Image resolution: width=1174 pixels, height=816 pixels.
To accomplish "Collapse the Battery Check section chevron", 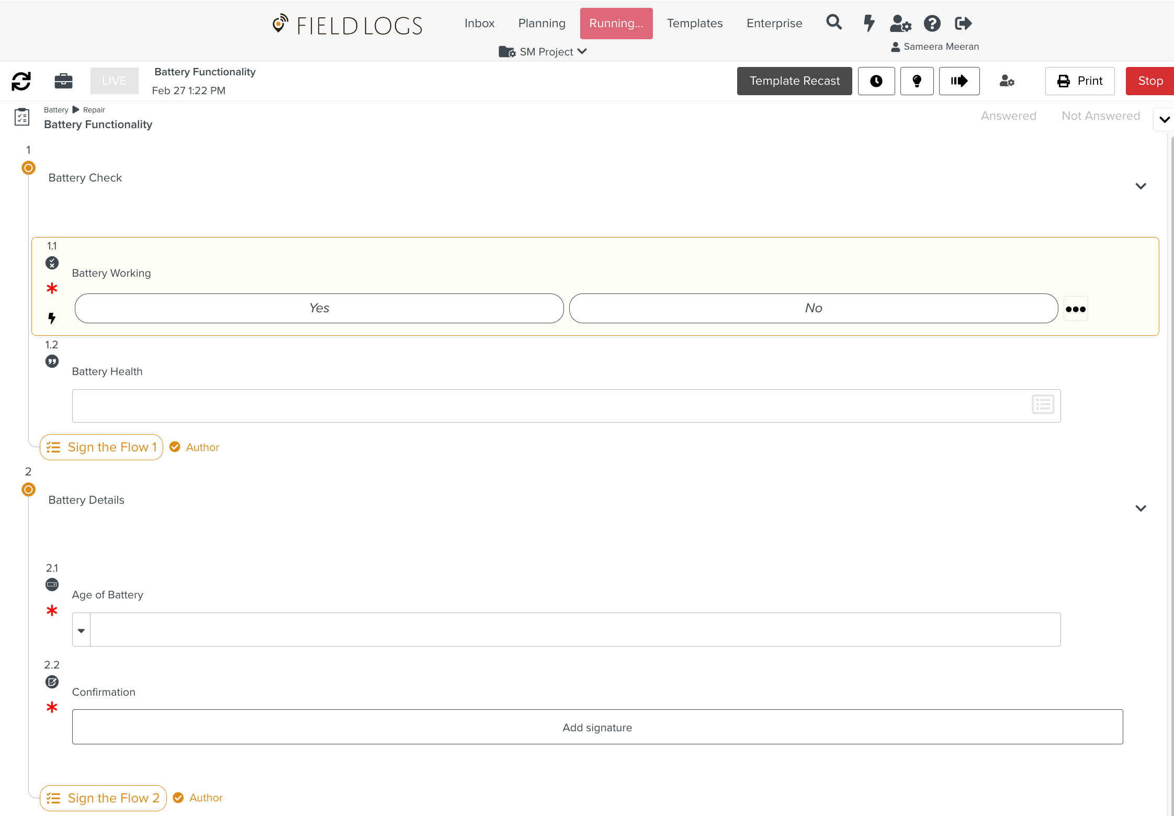I will 1141,186.
